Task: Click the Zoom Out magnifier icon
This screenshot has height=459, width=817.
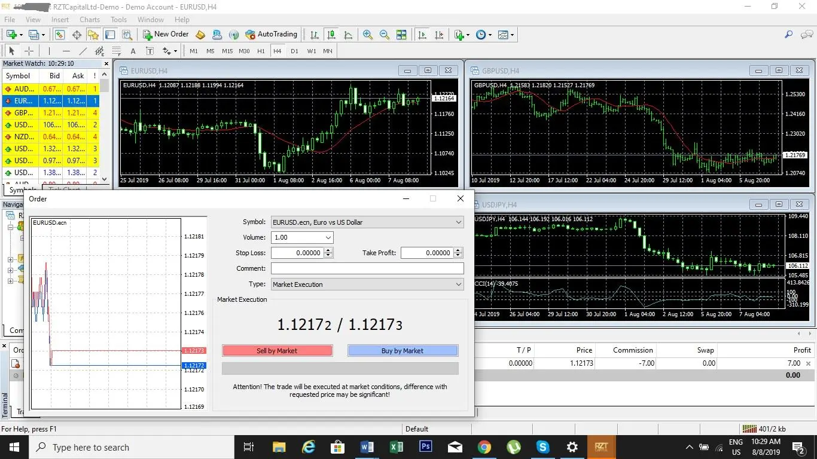Action: (x=385, y=35)
